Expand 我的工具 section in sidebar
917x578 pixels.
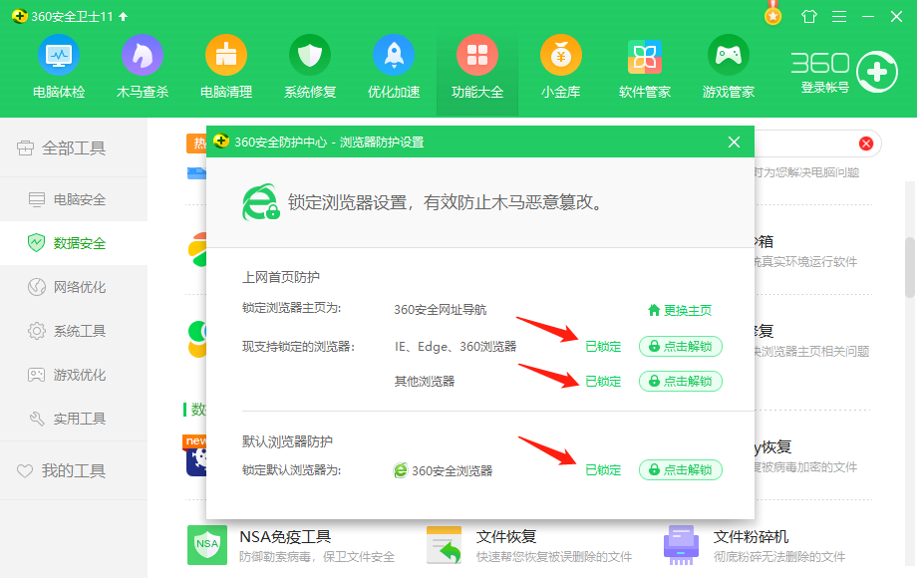(x=73, y=470)
